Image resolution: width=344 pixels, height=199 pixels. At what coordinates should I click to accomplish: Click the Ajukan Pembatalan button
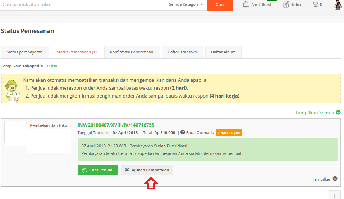point(147,170)
